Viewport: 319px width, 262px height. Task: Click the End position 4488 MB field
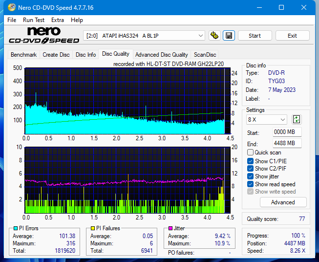287,143
